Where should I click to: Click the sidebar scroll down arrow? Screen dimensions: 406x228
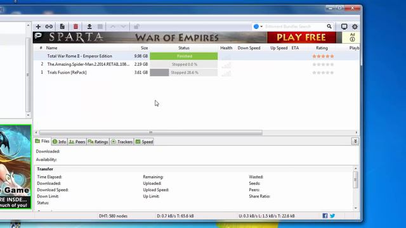coord(28,115)
